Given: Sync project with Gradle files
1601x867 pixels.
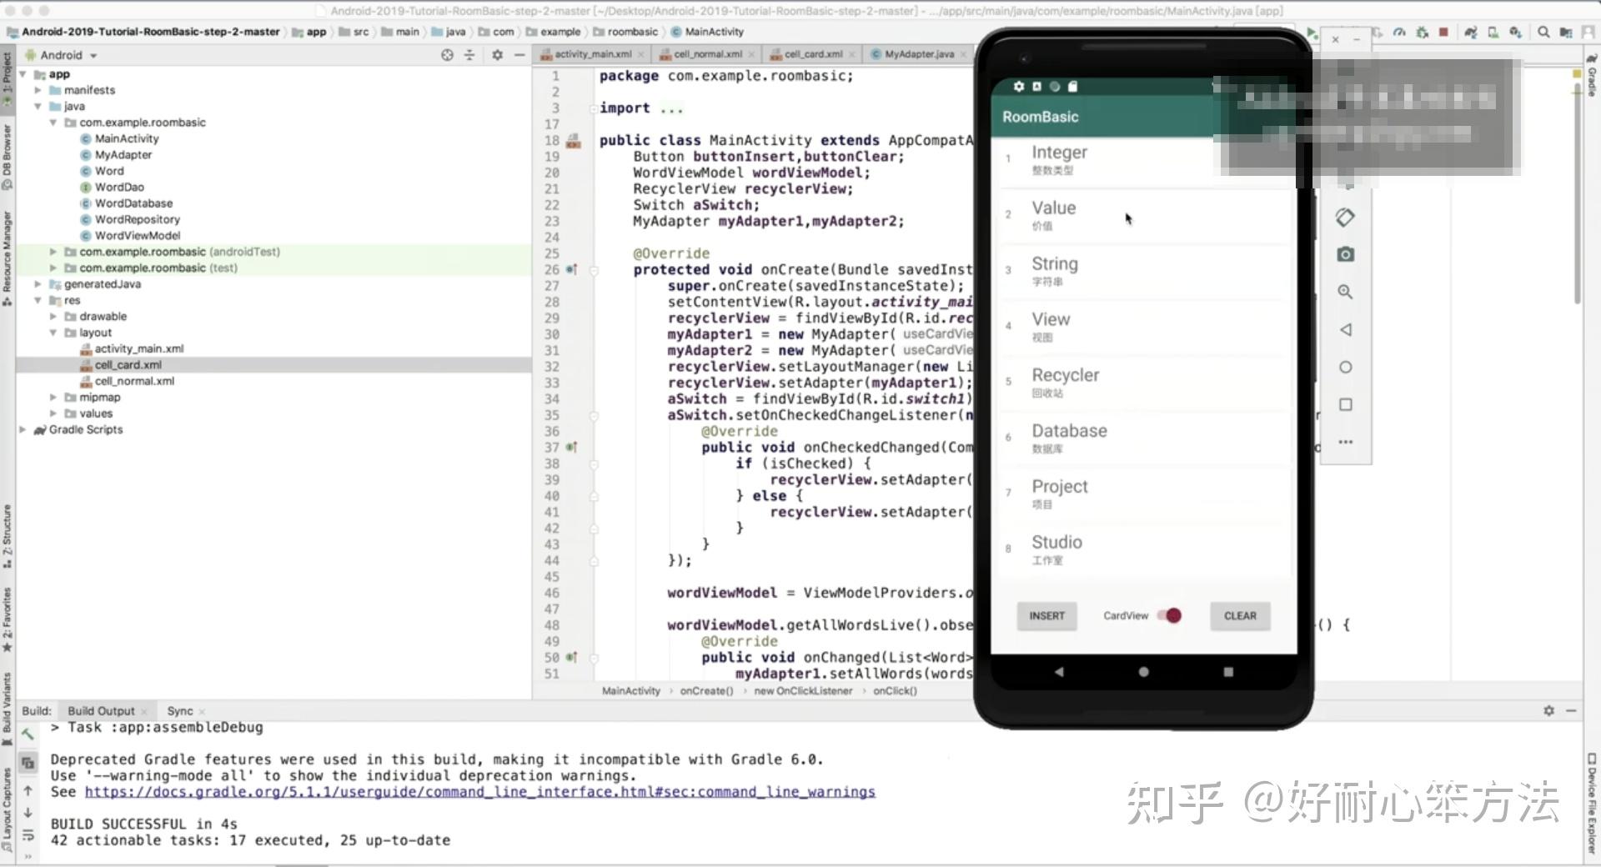Looking at the screenshot, I should pos(1471,33).
